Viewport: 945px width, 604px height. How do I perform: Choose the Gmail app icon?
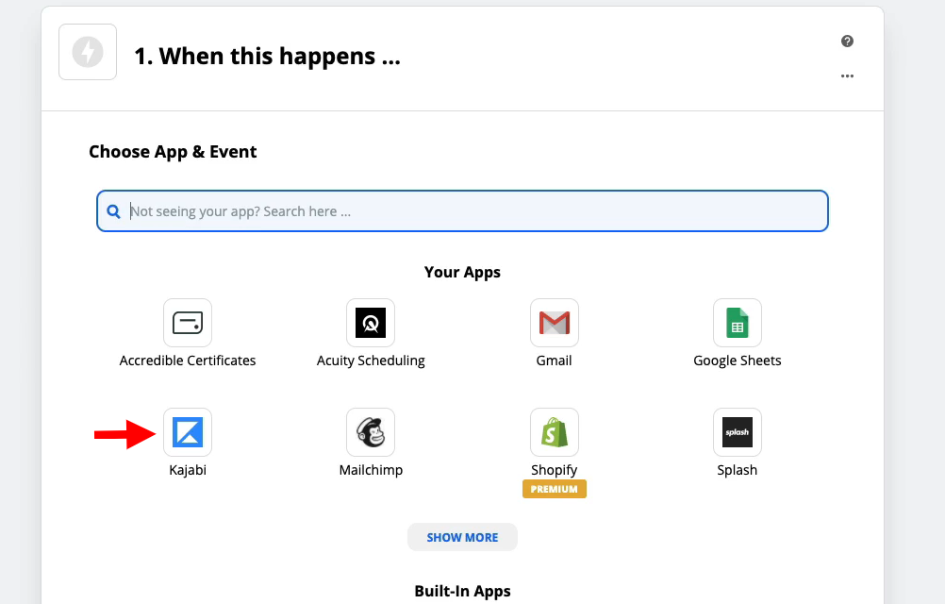point(554,323)
